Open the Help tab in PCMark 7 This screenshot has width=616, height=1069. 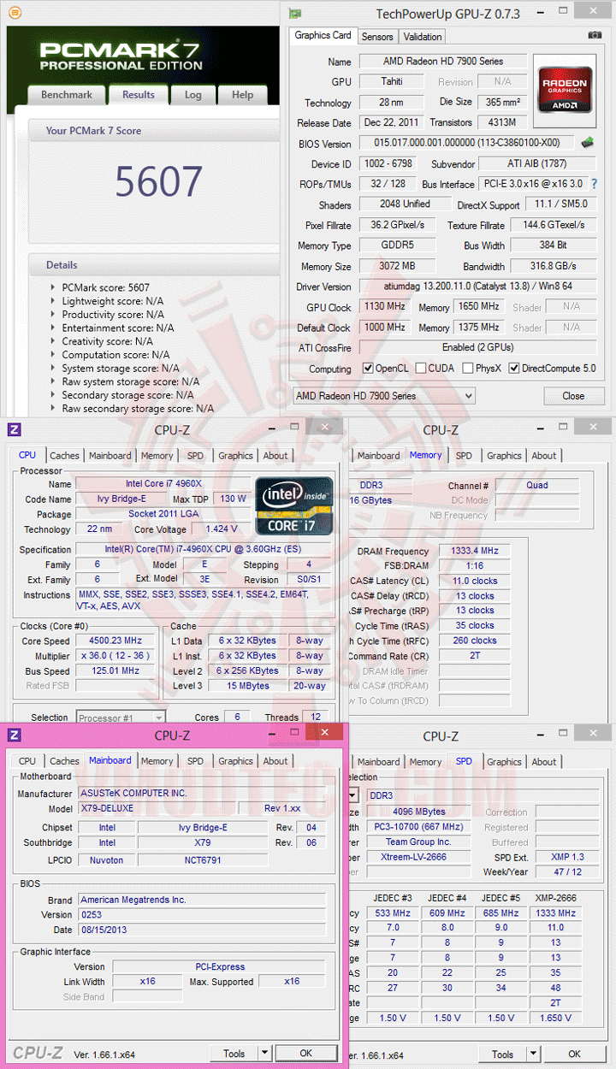pyautogui.click(x=243, y=95)
